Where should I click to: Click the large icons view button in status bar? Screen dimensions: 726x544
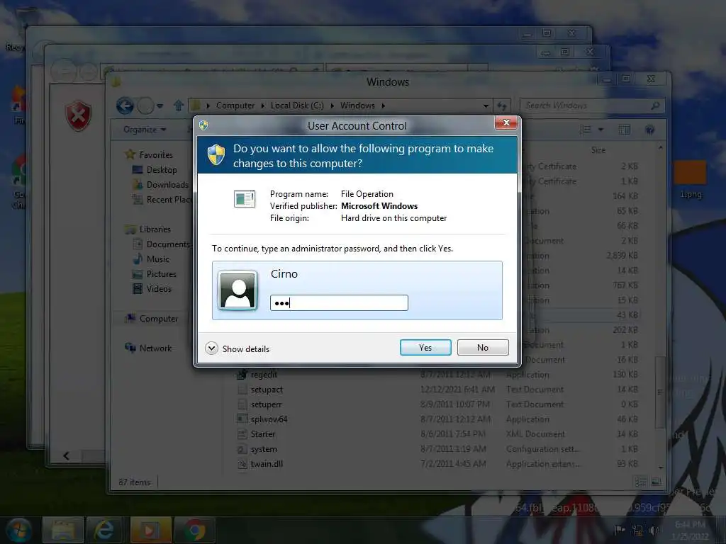(x=657, y=482)
